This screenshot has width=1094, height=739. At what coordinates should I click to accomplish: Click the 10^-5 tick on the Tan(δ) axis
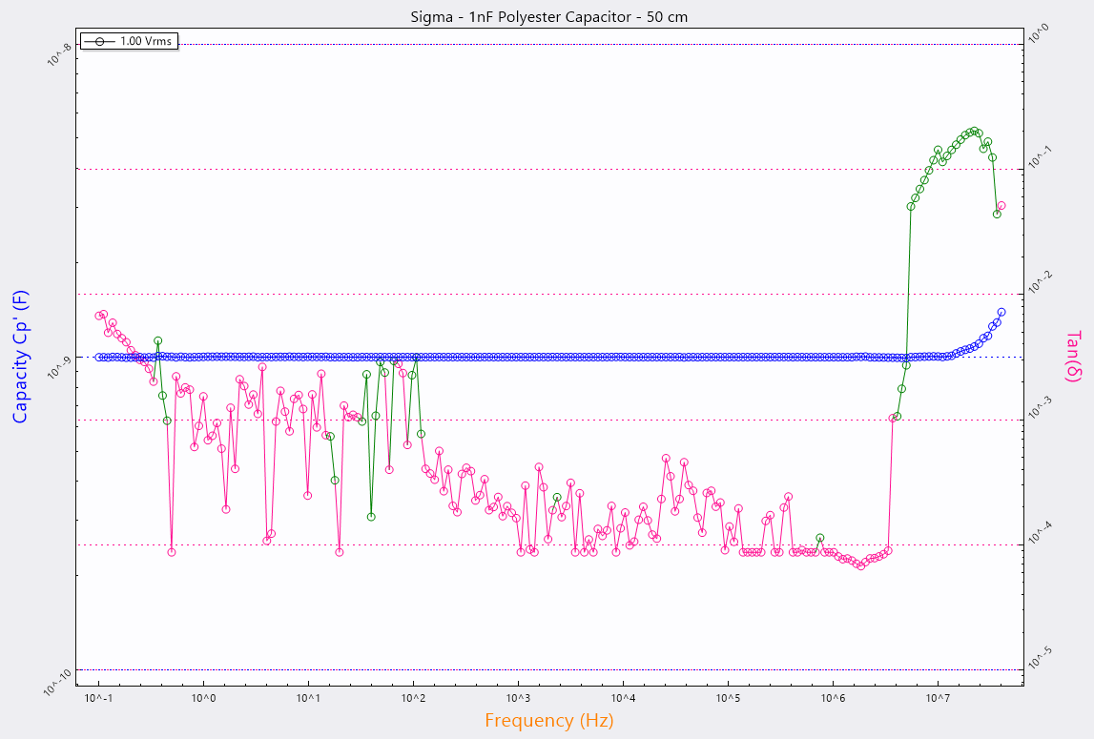1037,660
